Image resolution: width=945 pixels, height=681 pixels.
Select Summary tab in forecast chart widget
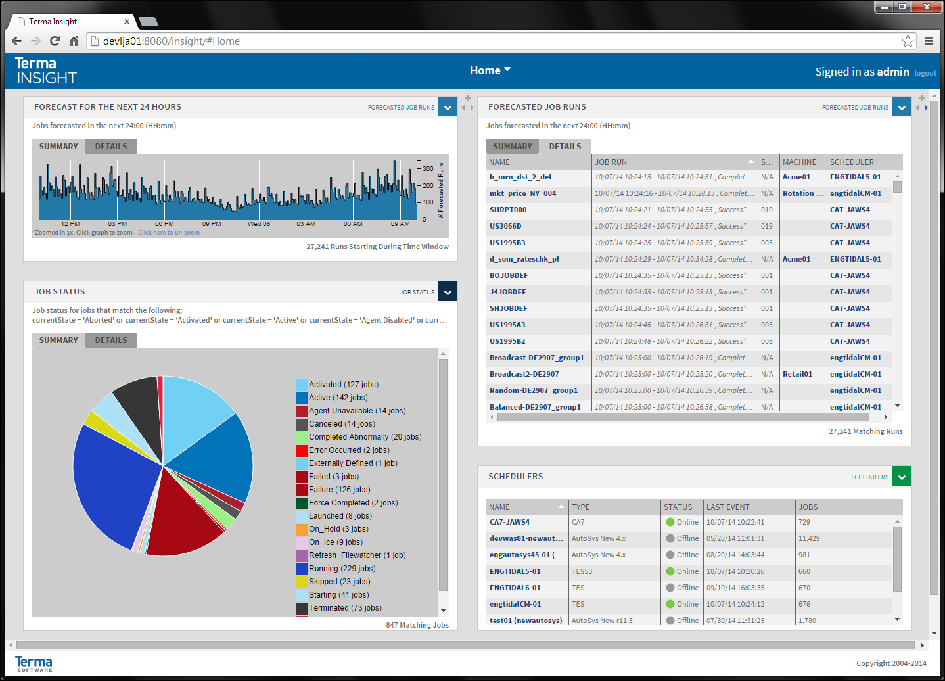click(x=58, y=147)
